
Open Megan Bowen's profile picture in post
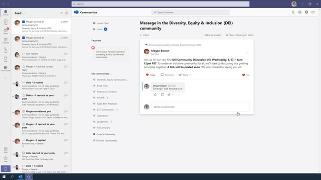tap(146, 51)
